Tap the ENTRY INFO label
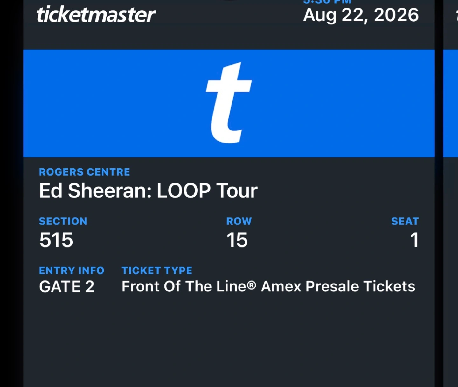Viewport: 458px width, 387px height. click(x=72, y=270)
